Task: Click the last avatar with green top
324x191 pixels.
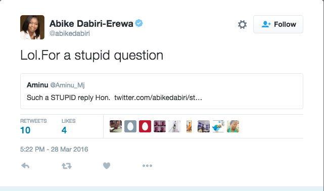Action: click(x=233, y=126)
